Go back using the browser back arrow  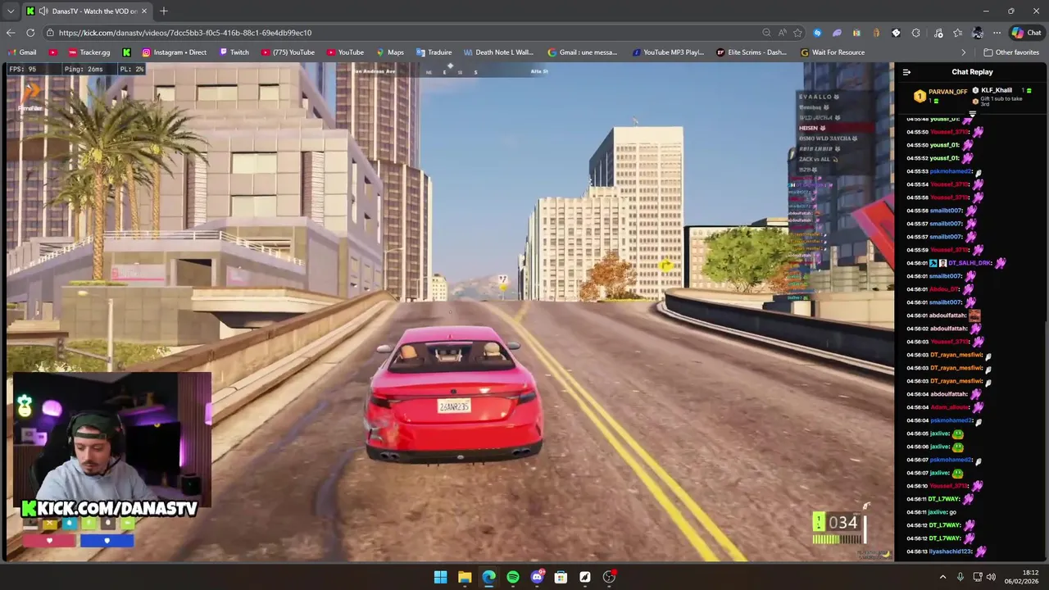(x=10, y=33)
